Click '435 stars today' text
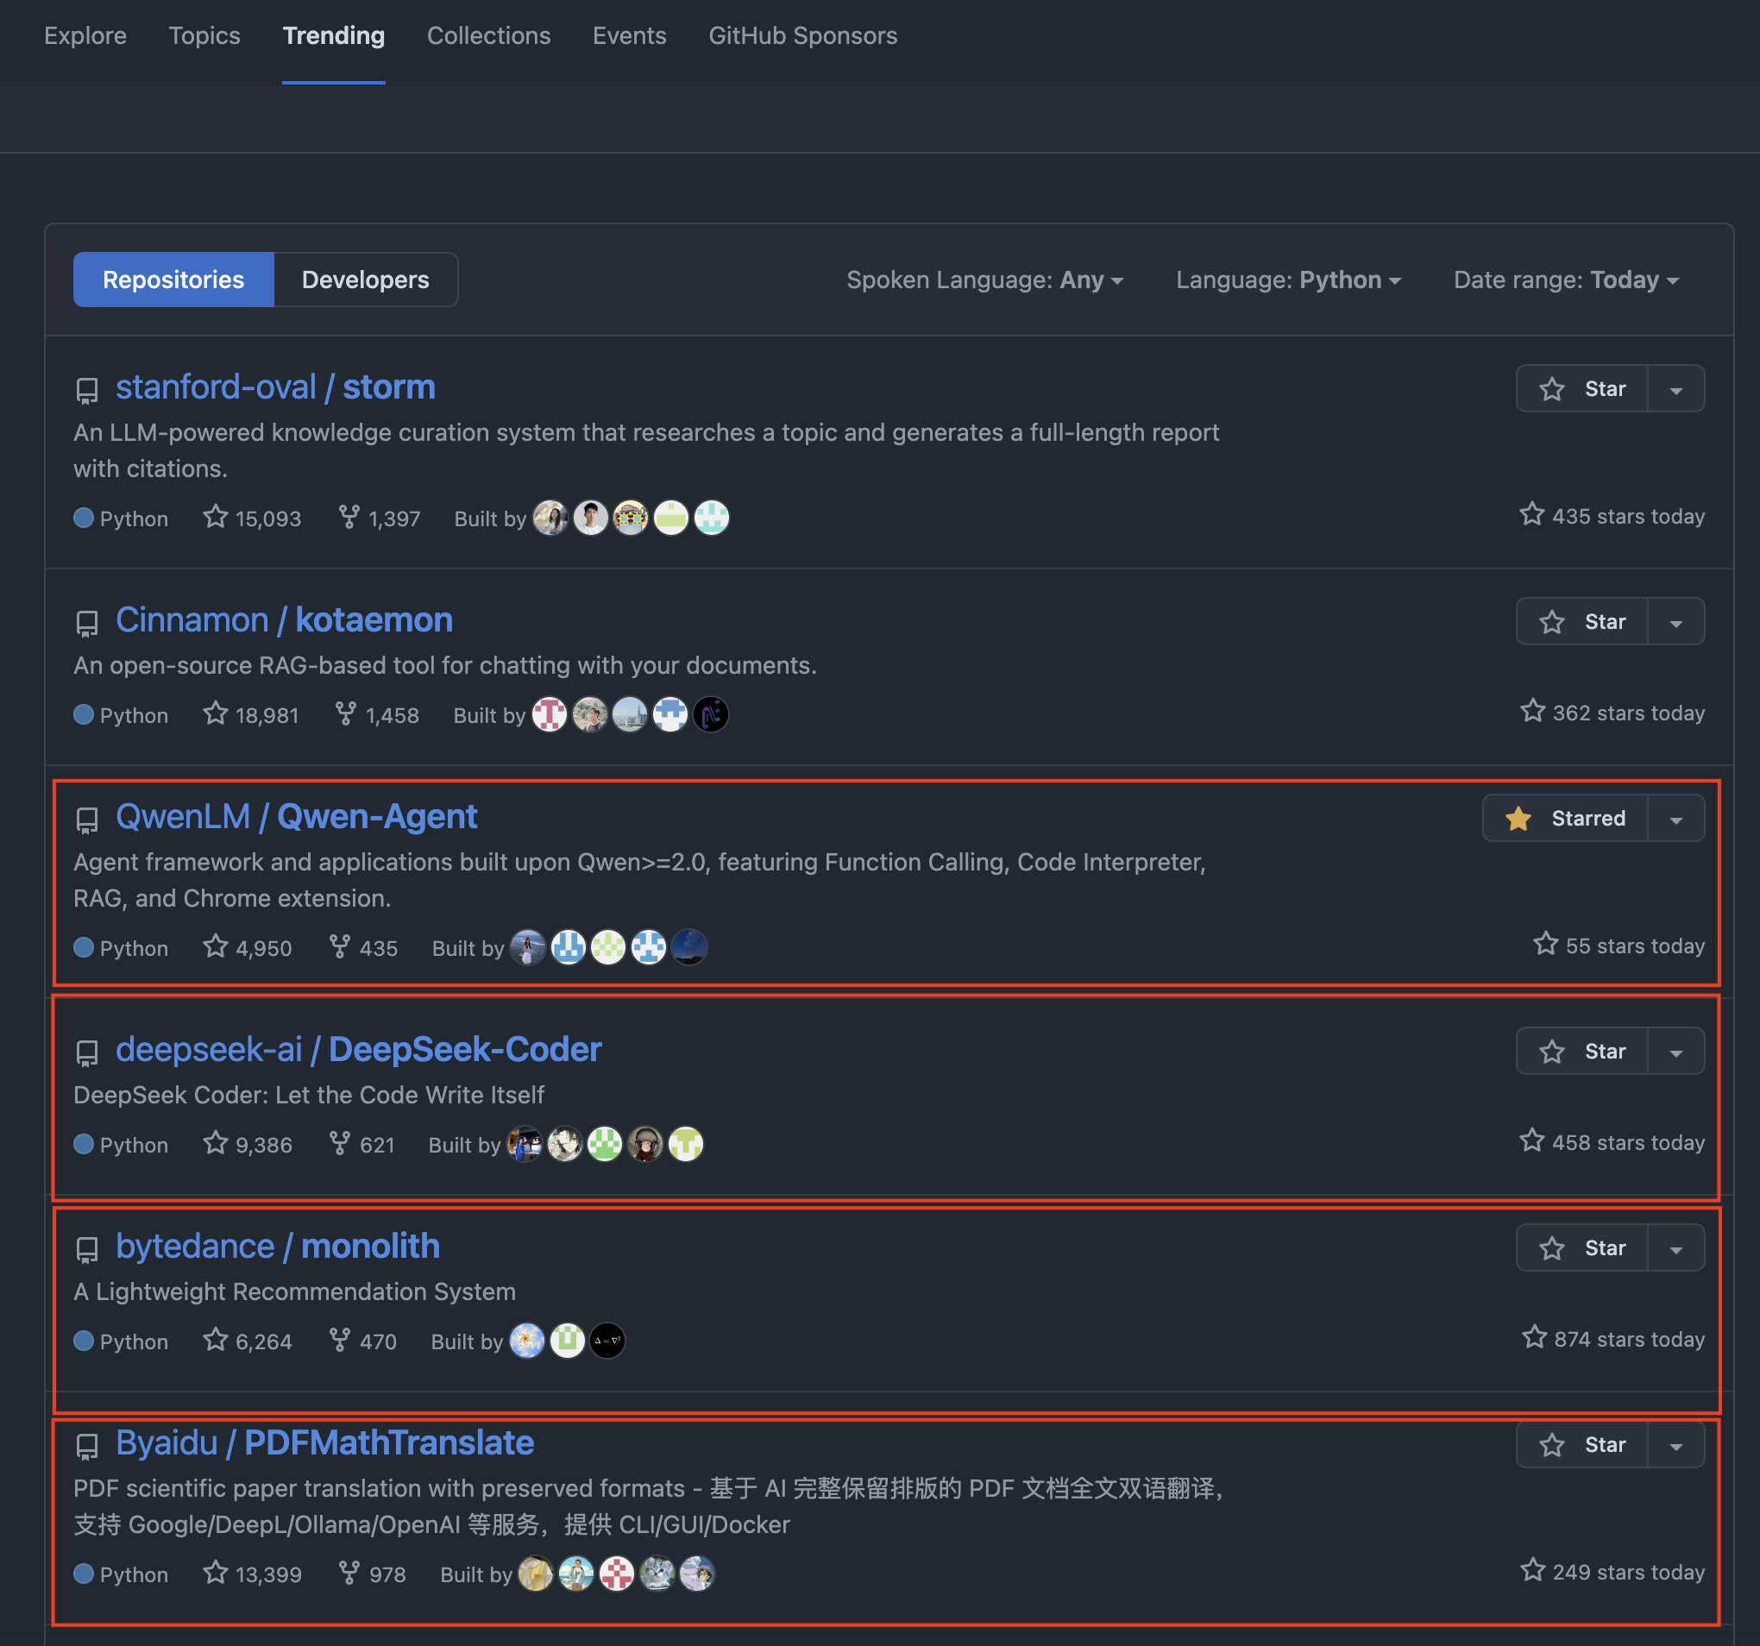Viewport: 1760px width, 1646px height. [x=1628, y=516]
